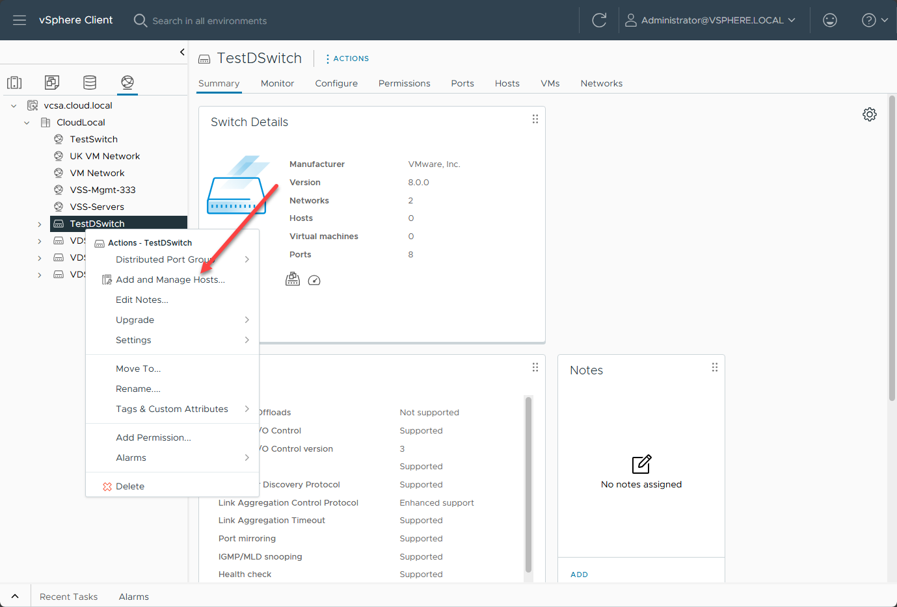Click the features list scrollbar
This screenshot has height=607, width=897.
click(x=528, y=484)
